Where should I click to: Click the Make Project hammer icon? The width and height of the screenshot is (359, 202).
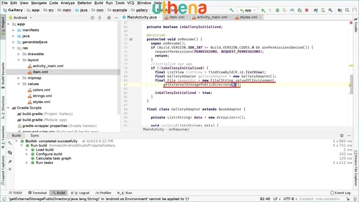click(231, 10)
